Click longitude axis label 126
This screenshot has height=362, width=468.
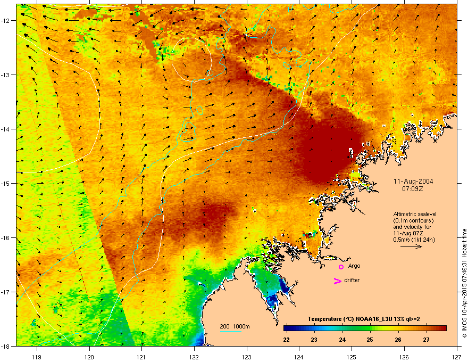point(404,357)
